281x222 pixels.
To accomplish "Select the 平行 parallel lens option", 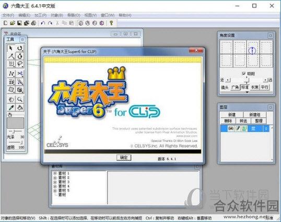I will (264, 87).
